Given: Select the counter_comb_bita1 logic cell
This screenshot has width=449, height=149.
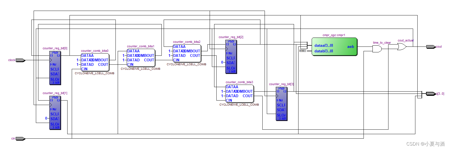Looking at the screenshot, I should coord(141,58).
